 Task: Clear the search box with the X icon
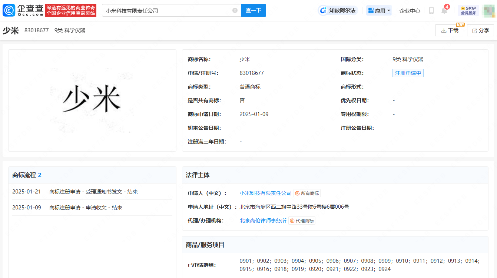235,10
